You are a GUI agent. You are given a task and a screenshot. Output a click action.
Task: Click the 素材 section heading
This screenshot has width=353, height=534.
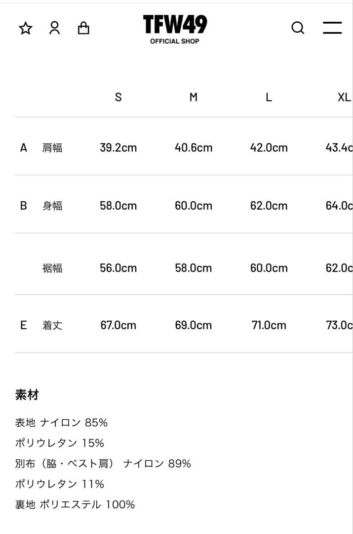[x=26, y=395]
